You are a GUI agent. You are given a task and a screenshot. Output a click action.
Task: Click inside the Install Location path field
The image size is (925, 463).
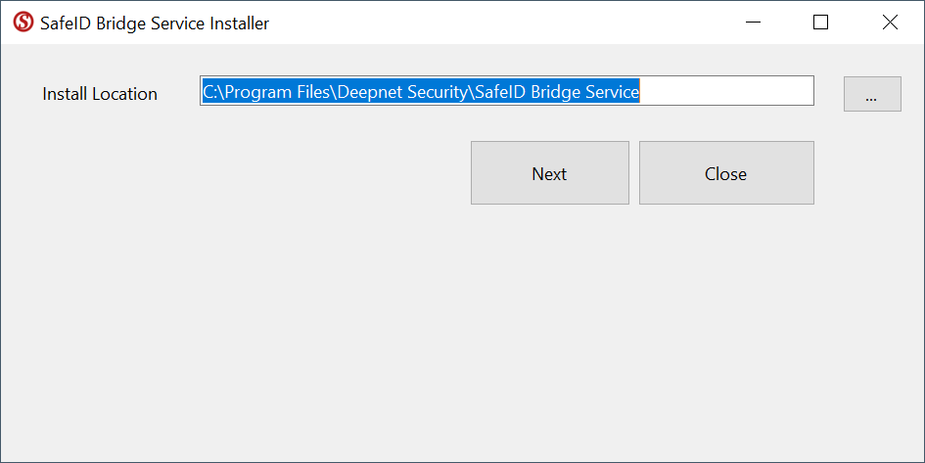[506, 91]
